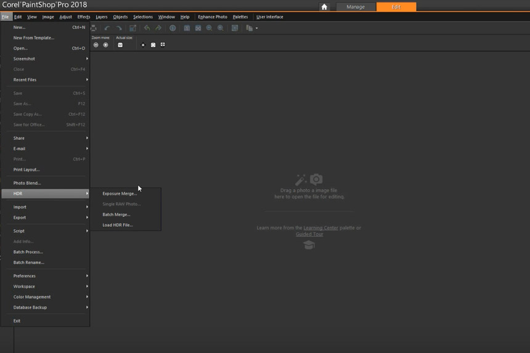Image resolution: width=530 pixels, height=353 pixels.
Task: Click the Print toolbar icon
Action: (94, 28)
